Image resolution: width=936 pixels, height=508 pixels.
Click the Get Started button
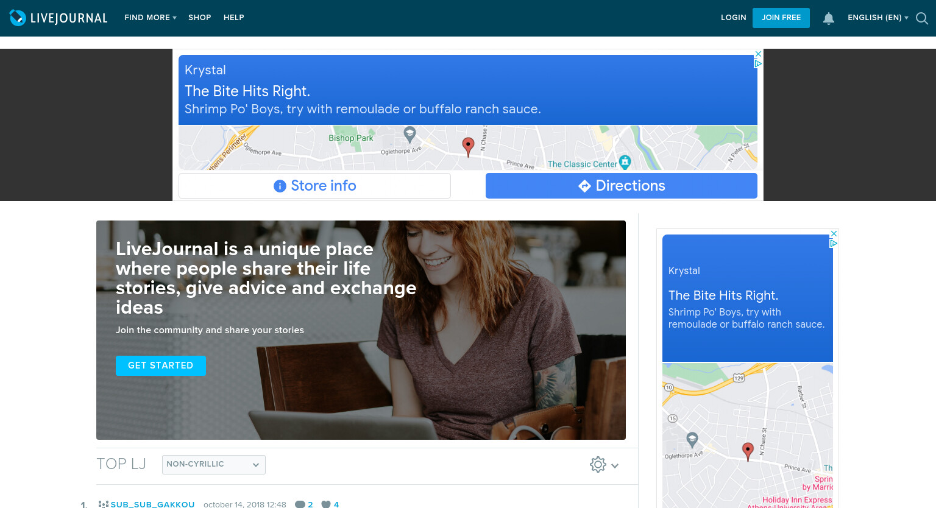[x=161, y=365]
